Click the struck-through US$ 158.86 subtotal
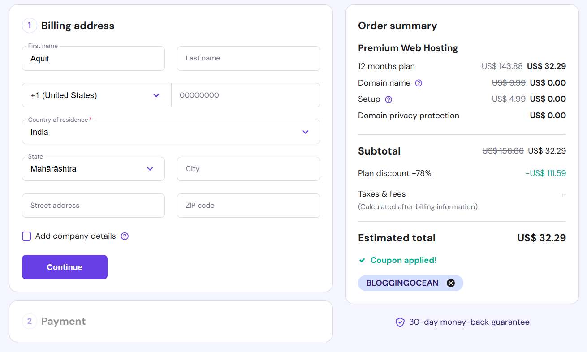The height and width of the screenshot is (352, 587). pos(503,151)
